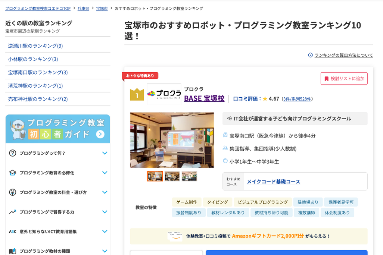
Task: Click the 教材レンタルあり feature tag
Action: pos(228,213)
